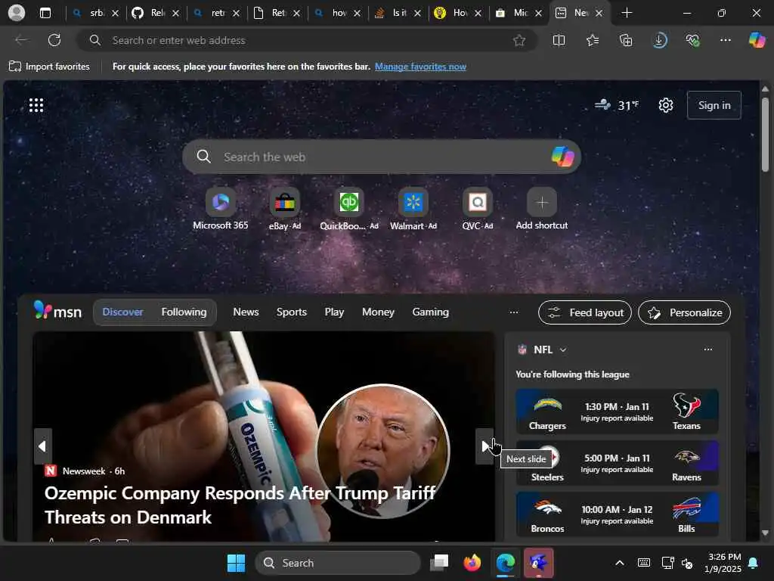Open Microsoft 365 shortcut
The image size is (774, 581).
pos(220,209)
